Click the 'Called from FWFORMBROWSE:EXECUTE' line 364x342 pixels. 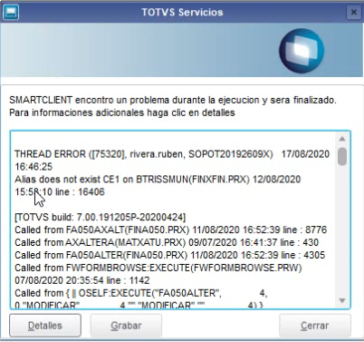coord(158,268)
